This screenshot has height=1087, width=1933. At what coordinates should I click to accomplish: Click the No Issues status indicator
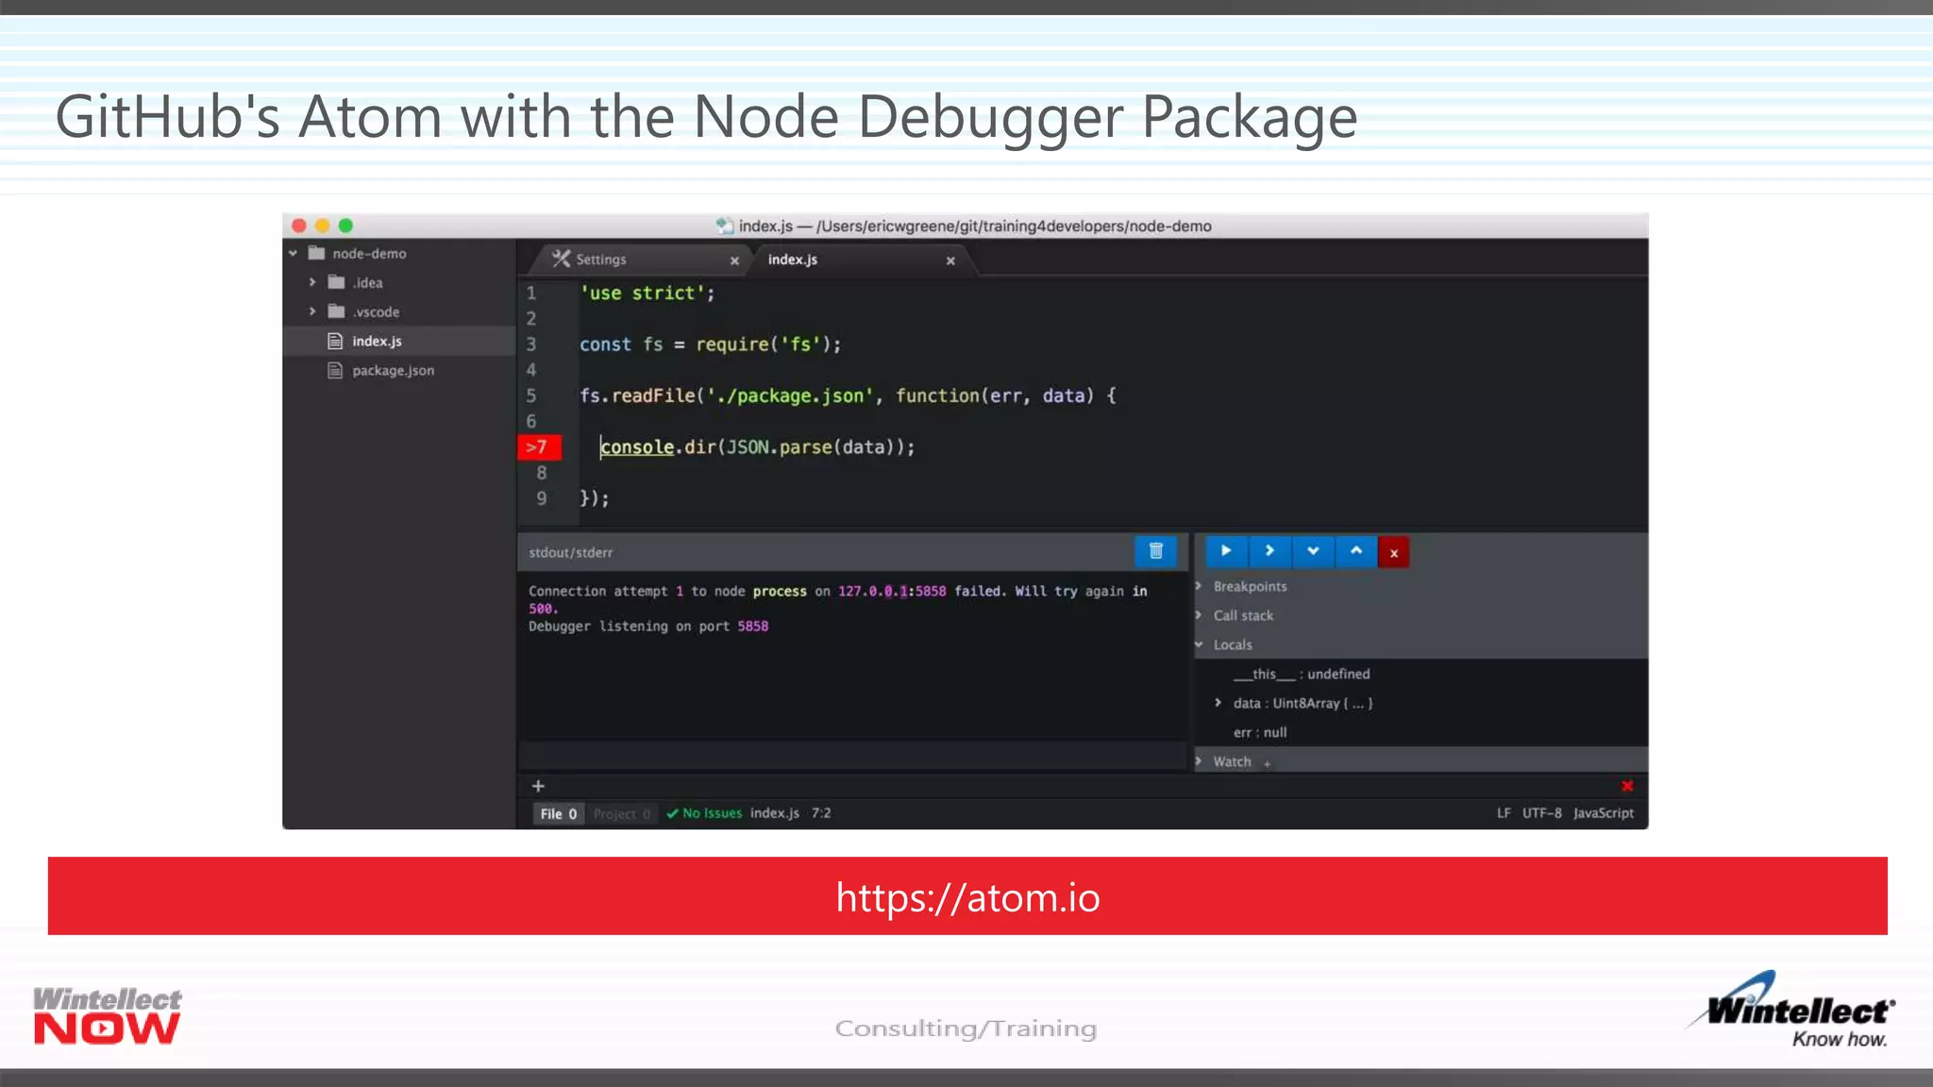point(704,813)
